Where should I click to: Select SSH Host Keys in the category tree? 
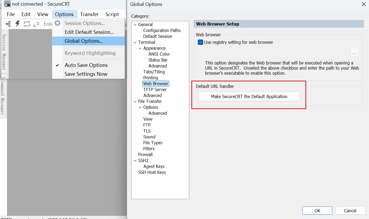tap(152, 172)
